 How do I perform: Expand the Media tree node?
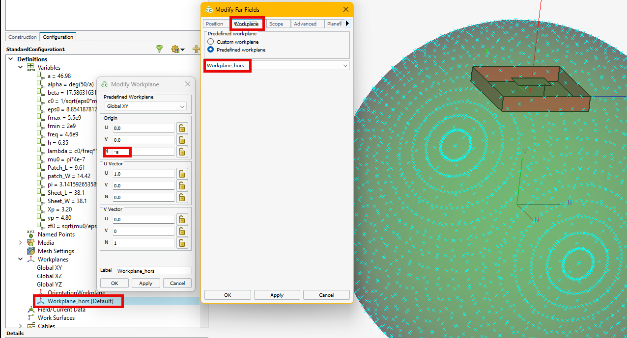click(x=20, y=243)
